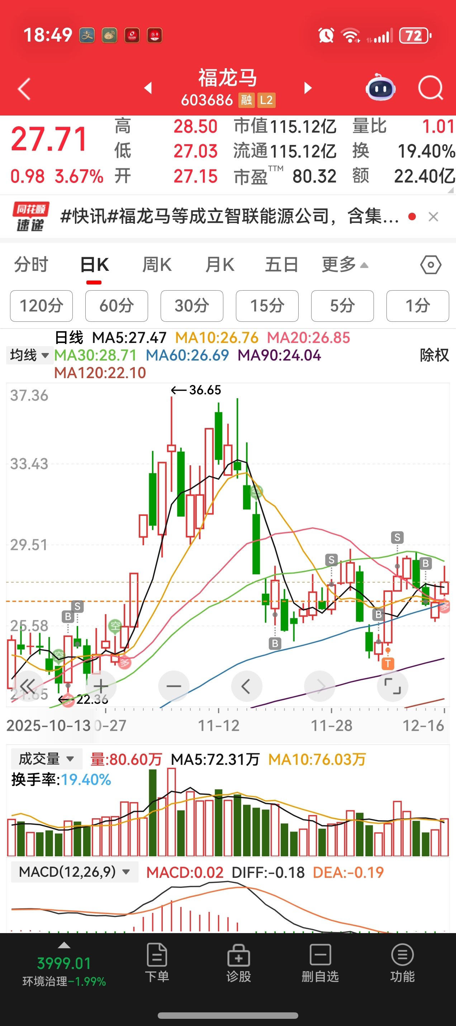This screenshot has height=1026, width=456.
Task: Select 1分 period
Action: click(417, 306)
